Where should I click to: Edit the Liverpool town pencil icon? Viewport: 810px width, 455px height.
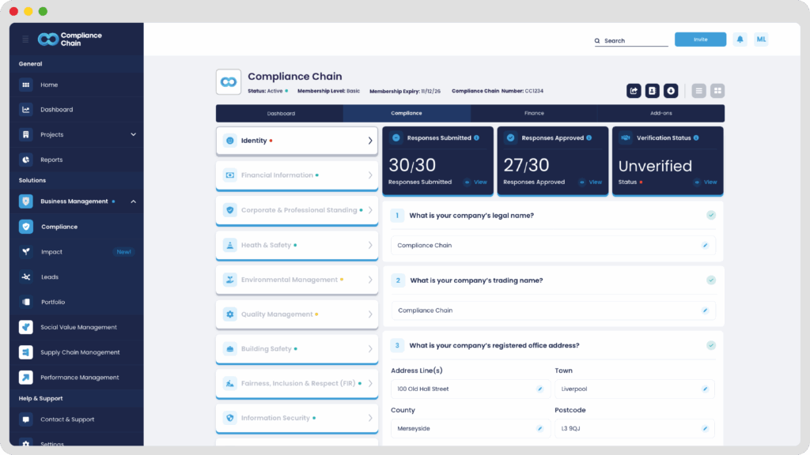[705, 389]
